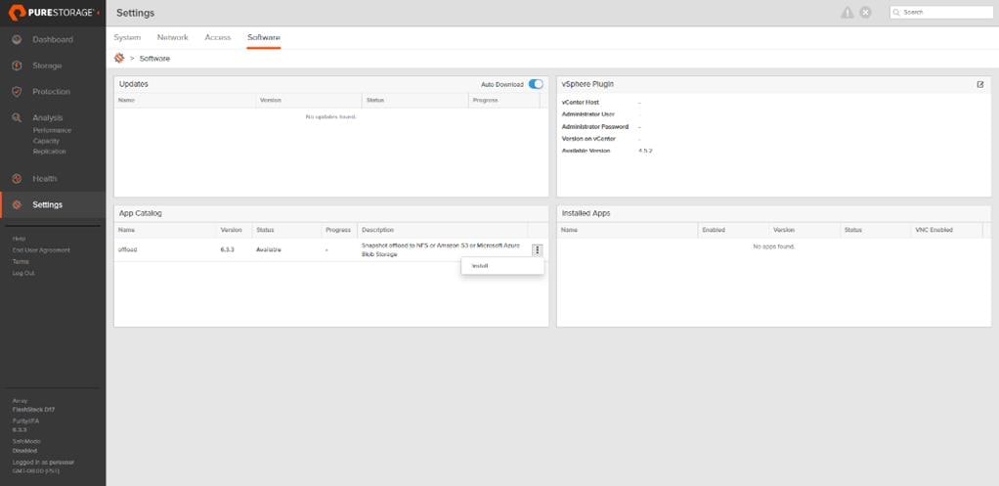Click Version column header in Updates
This screenshot has width=999, height=486.
pos(271,101)
